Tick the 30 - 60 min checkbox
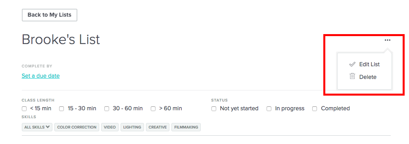The height and width of the screenshot is (144, 409). [x=107, y=109]
